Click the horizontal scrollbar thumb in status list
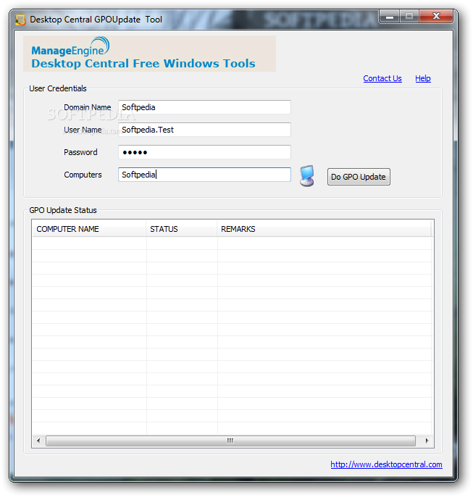Image resolution: width=473 pixels, height=497 pixels. [230, 440]
